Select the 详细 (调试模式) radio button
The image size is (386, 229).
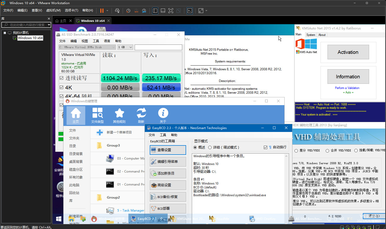210,147
